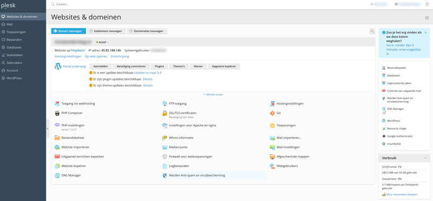Open Statistieken in the sidebar
This screenshot has height=201, width=433.
click(x=23, y=55)
